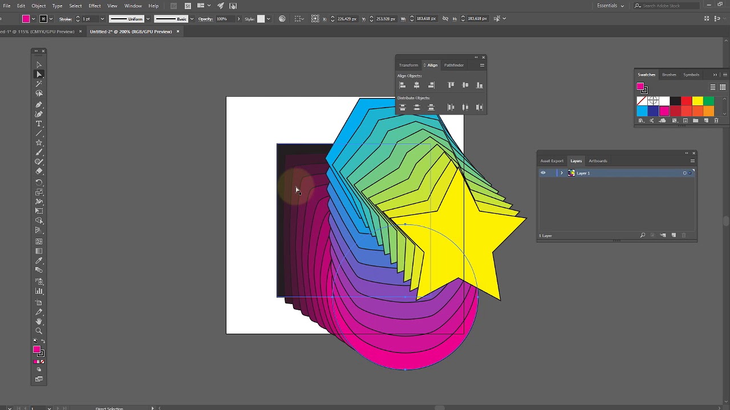Image resolution: width=730 pixels, height=410 pixels.
Task: Click the Opacity value field
Action: pos(225,19)
